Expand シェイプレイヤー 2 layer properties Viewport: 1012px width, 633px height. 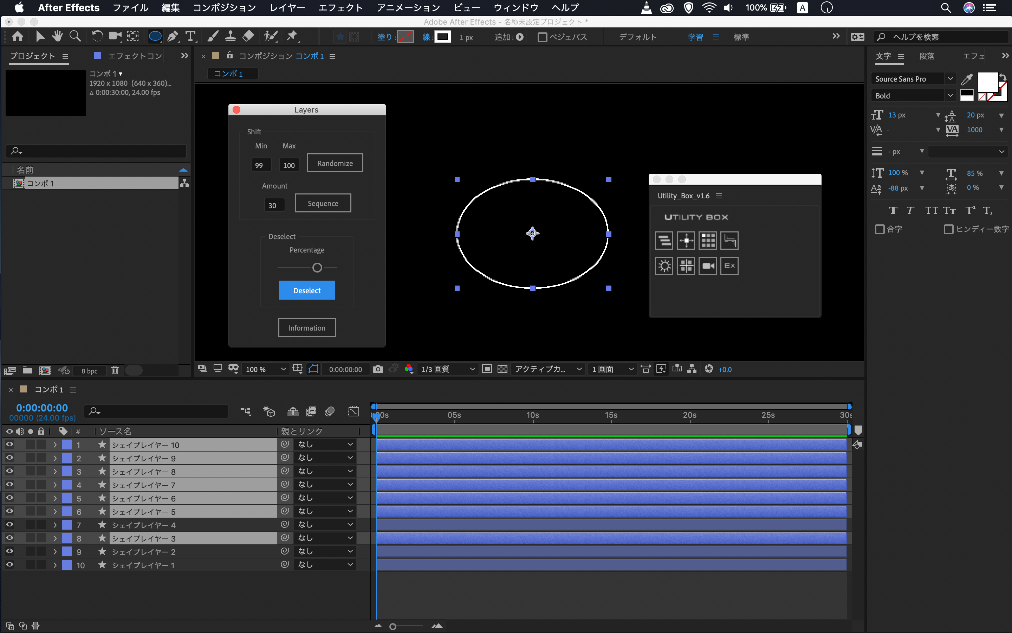(x=55, y=552)
